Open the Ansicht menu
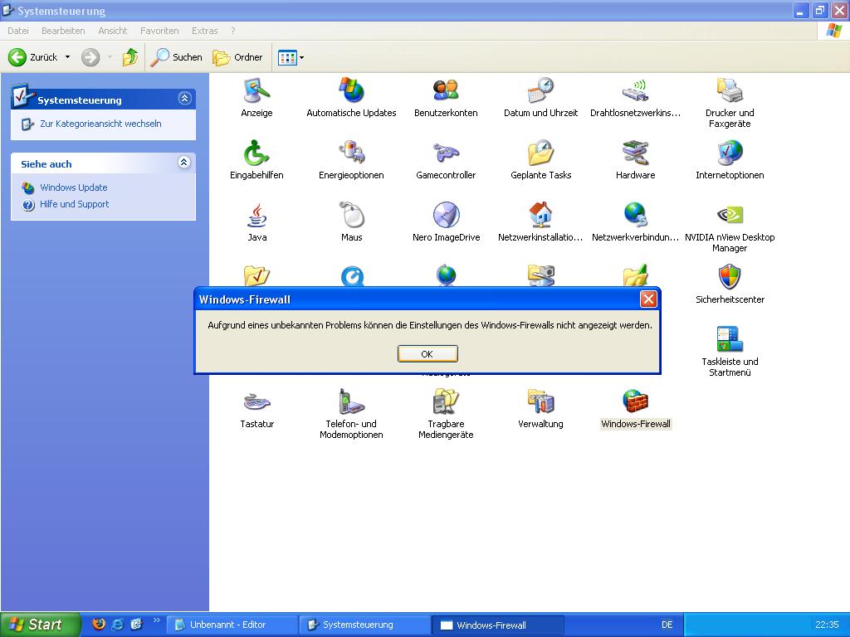Image resolution: width=850 pixels, height=637 pixels. tap(112, 31)
